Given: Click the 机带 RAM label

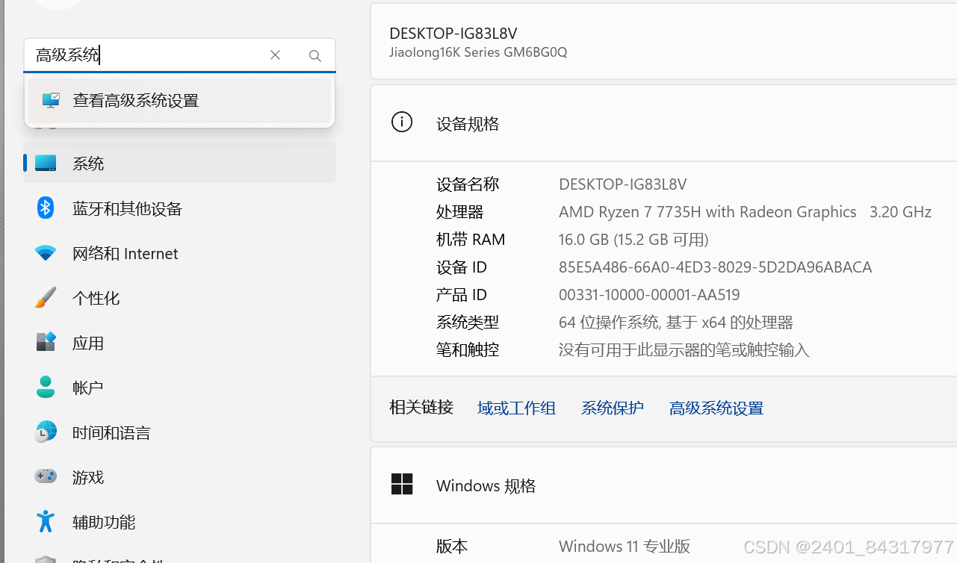Looking at the screenshot, I should click(471, 240).
